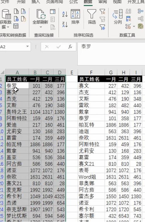The image size is (145, 222).
Task: Select column header H
Action: tap(124, 72)
